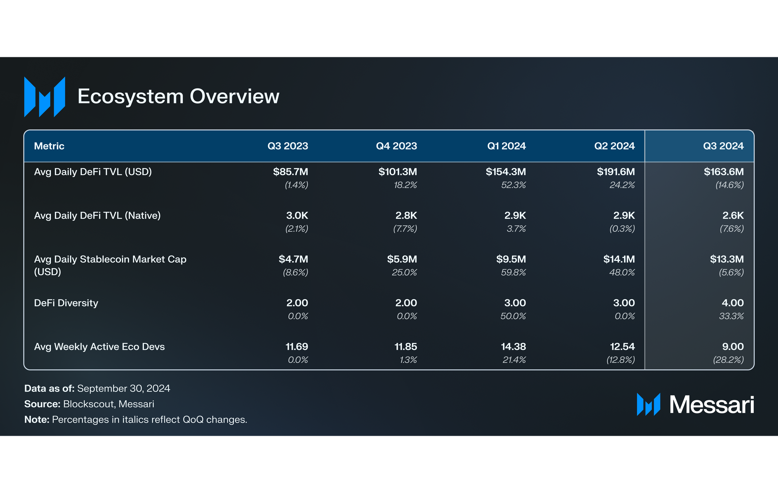The image size is (778, 493).
Task: Click the 9.00 active devs value
Action: 733,347
